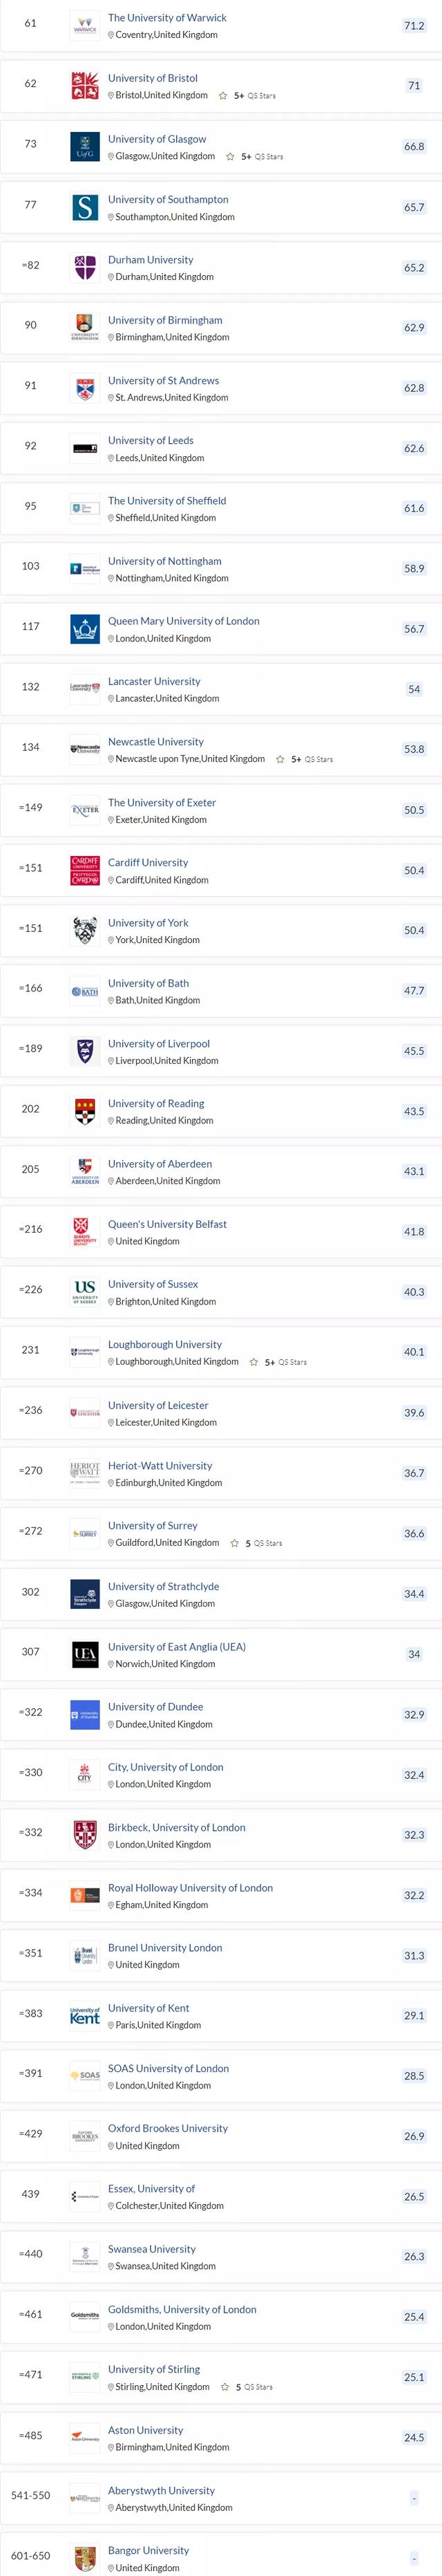The height and width of the screenshot is (2576, 442).
Task: Click the University of Sussex US logo
Action: [x=85, y=1292]
